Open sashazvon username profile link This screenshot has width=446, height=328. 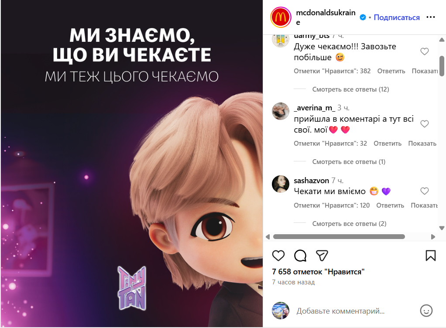[311, 181]
